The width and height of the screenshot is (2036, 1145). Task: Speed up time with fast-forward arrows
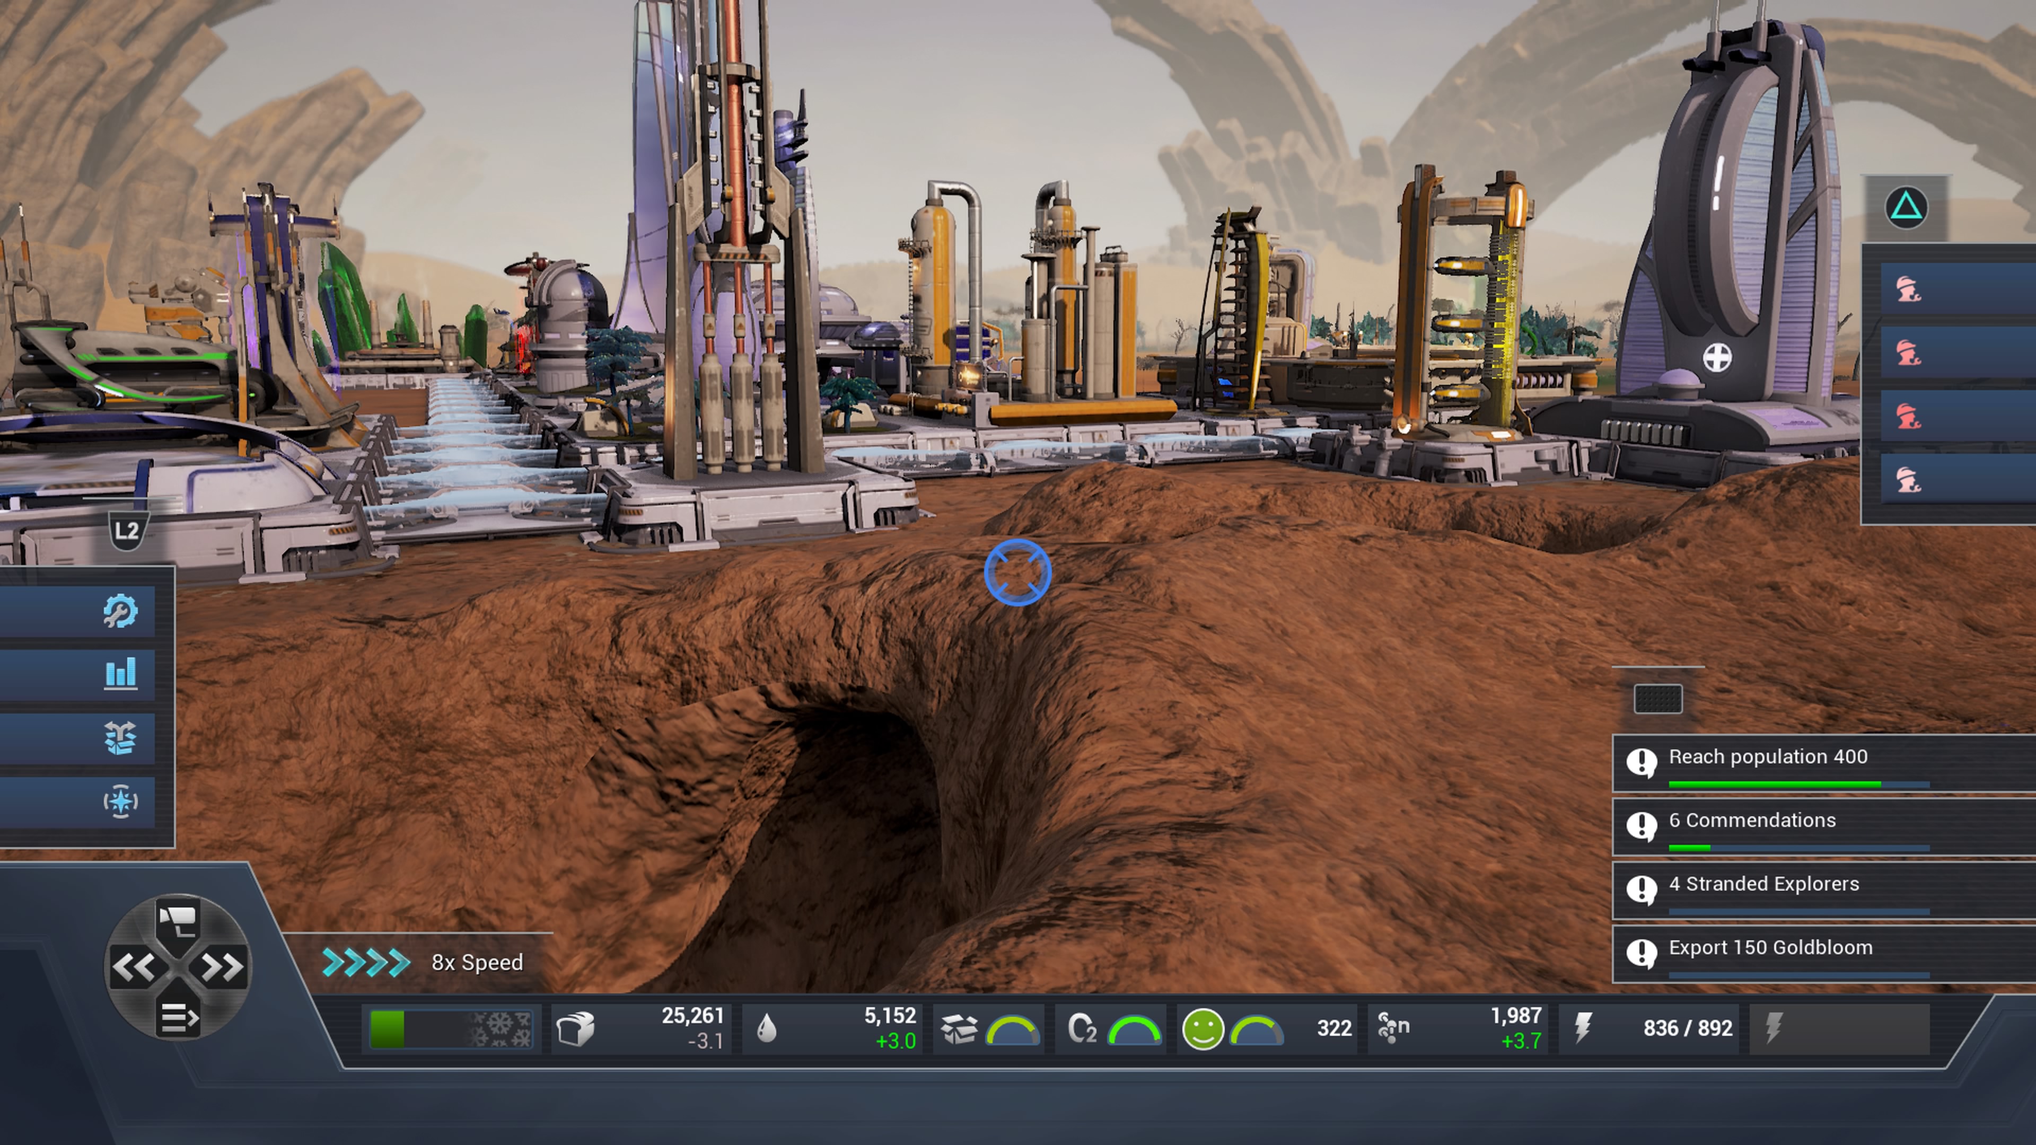click(x=223, y=967)
